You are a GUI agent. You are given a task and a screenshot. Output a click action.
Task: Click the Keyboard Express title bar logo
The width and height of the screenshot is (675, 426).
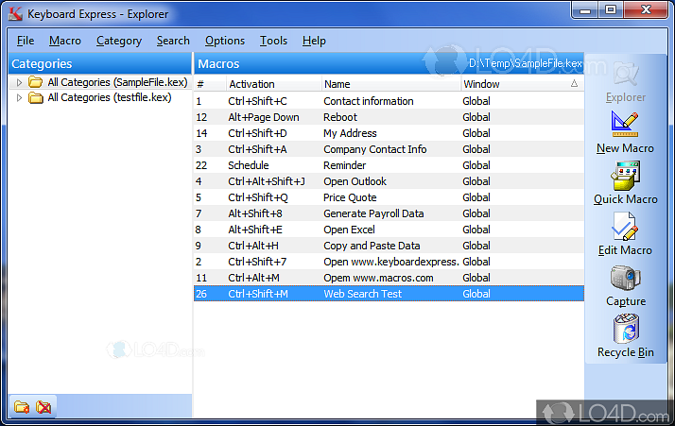coord(15,14)
